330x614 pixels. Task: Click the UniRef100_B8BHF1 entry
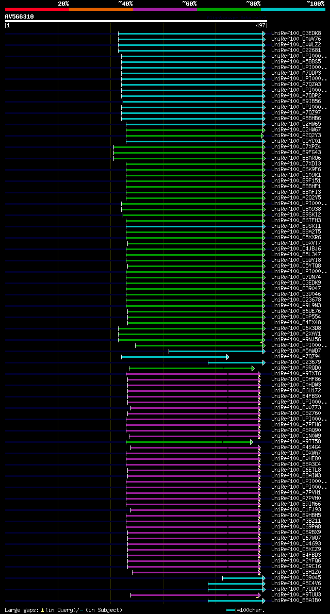coord(296,187)
